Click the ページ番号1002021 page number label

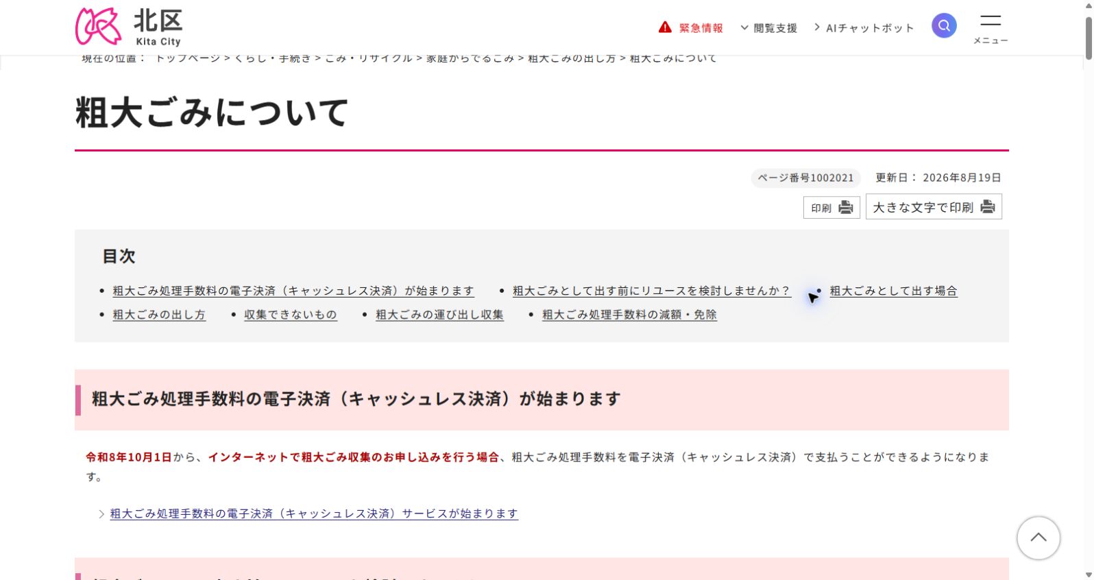click(x=806, y=178)
